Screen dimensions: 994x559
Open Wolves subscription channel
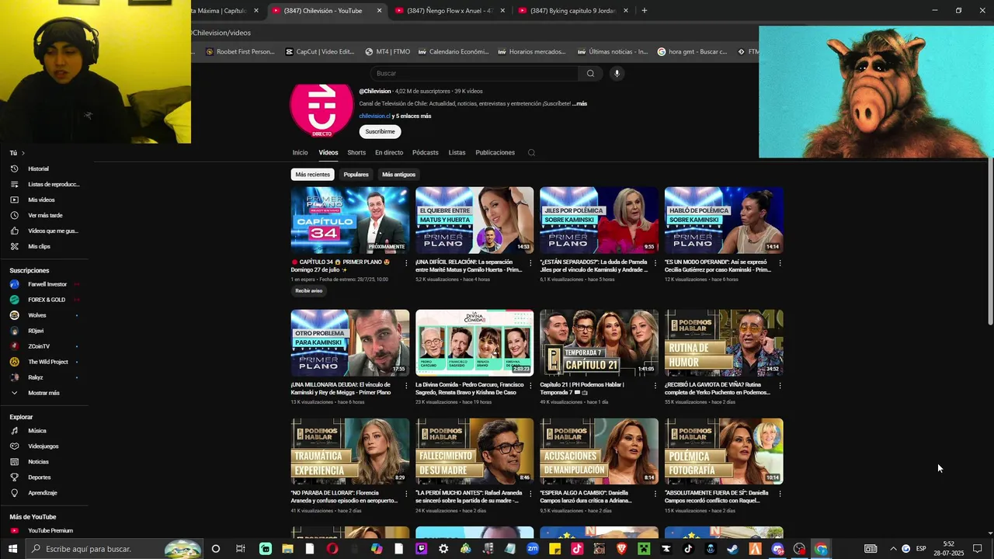coord(37,315)
